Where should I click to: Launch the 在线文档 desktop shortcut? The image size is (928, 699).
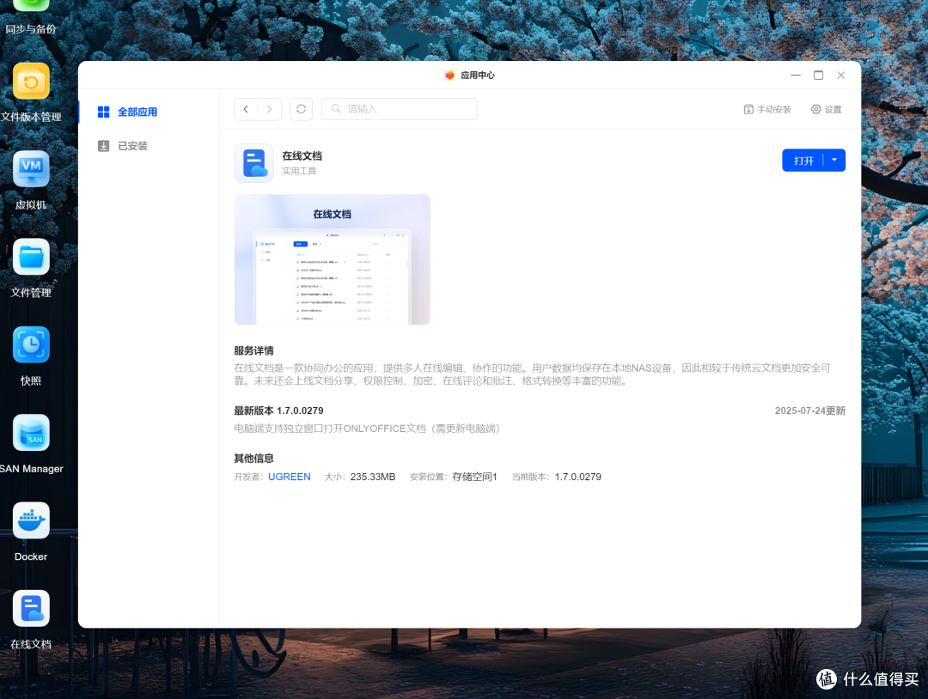point(32,609)
